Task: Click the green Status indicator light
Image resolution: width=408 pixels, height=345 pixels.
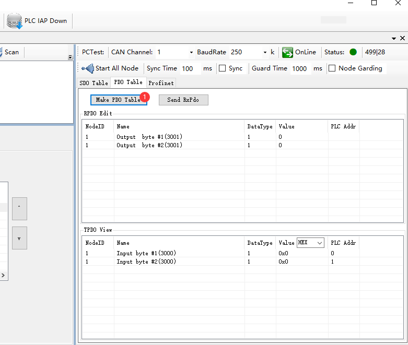Action: click(353, 52)
